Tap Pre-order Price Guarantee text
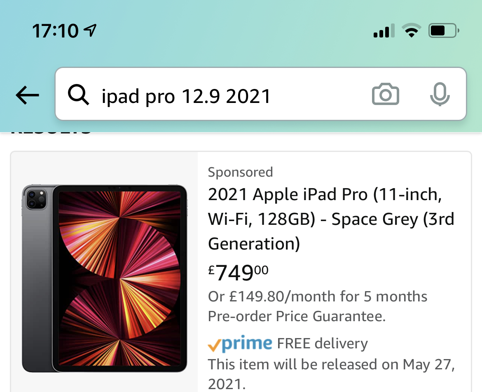Screen dimensions: 482x392 (x=297, y=316)
